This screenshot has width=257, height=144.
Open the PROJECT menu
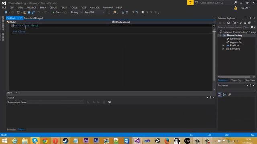31,8
